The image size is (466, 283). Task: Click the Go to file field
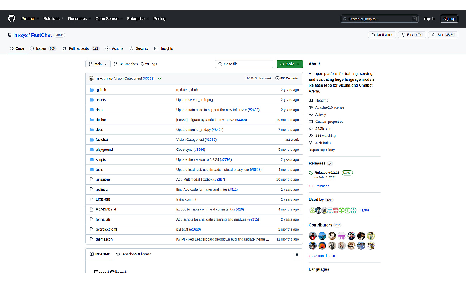point(244,64)
